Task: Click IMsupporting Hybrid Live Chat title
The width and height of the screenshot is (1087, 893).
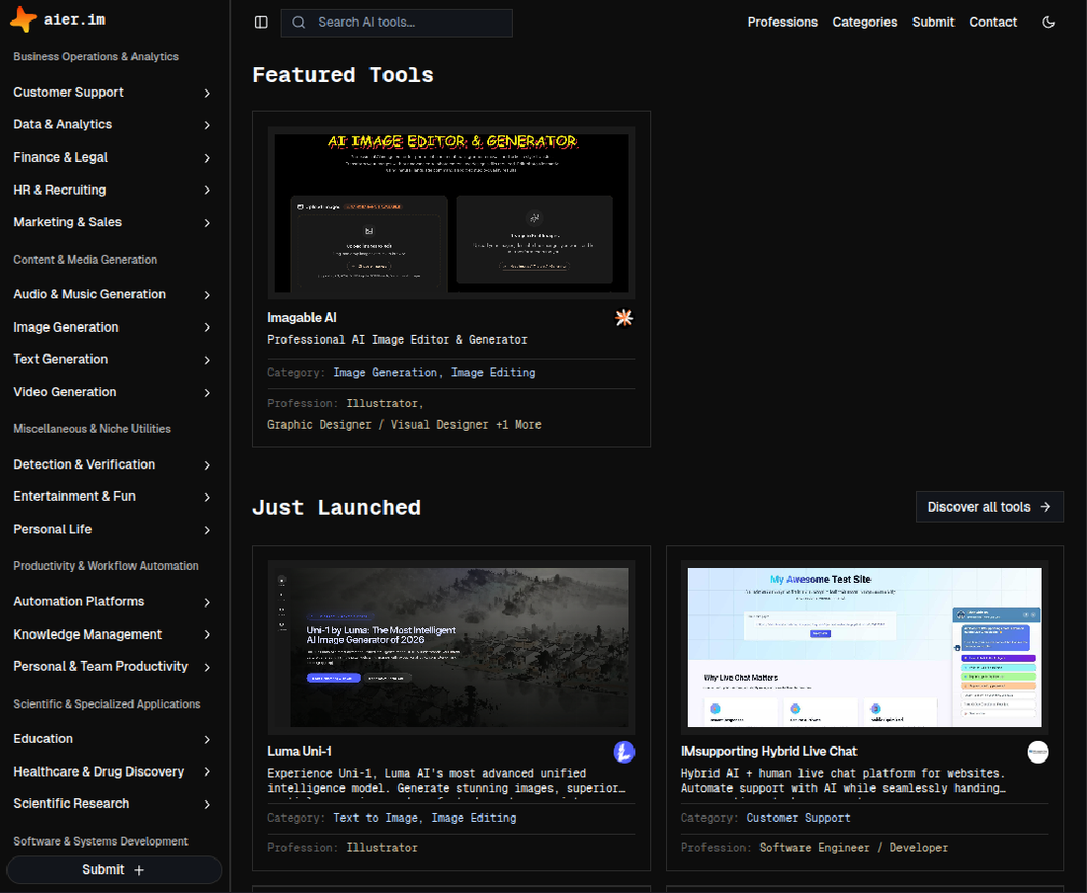Action: pyautogui.click(x=769, y=751)
